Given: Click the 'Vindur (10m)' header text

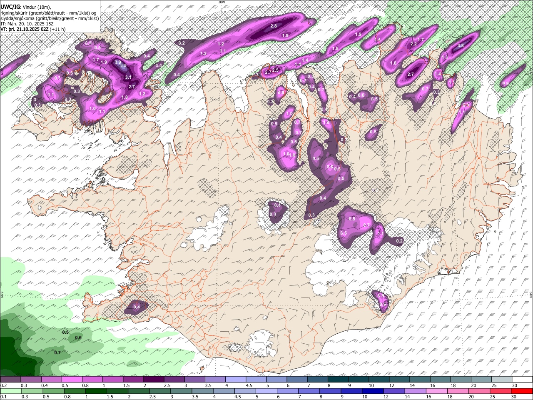Looking at the screenshot, I should pyautogui.click(x=36, y=7).
